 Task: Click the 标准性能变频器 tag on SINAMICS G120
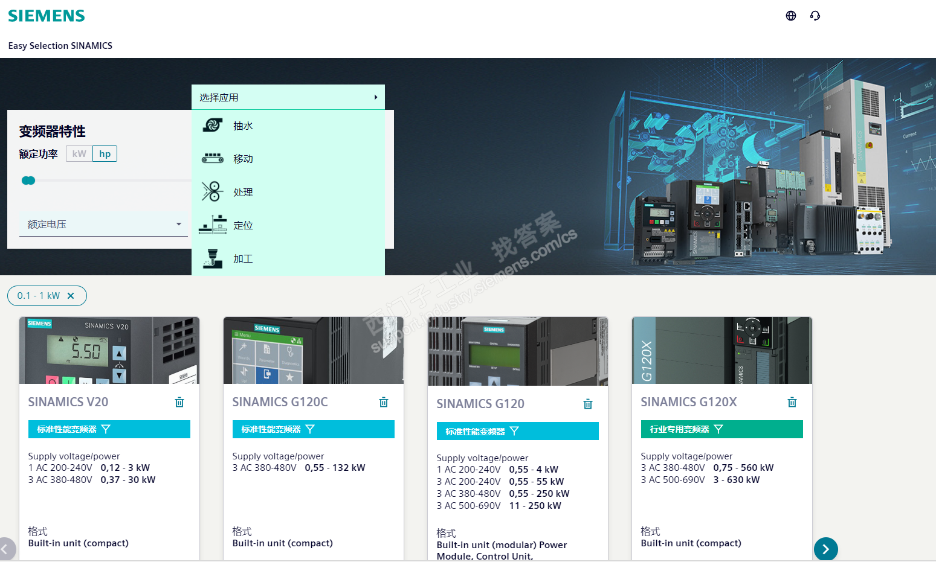coord(518,431)
